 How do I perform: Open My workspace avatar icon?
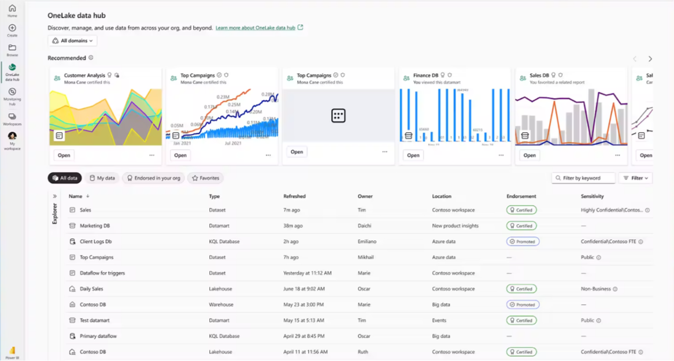12,136
